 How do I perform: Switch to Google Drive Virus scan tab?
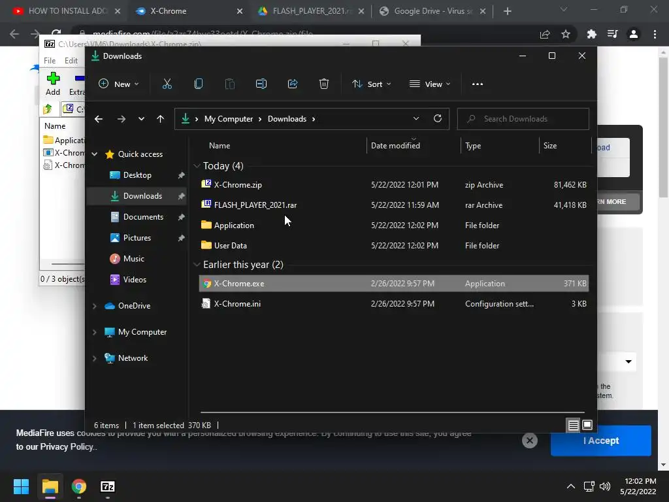tap(432, 11)
